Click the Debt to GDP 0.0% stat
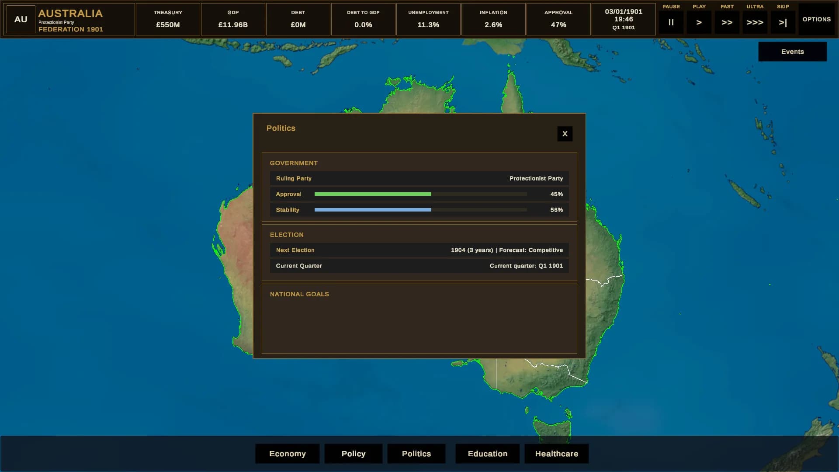Screen dimensions: 839x472 (363, 19)
